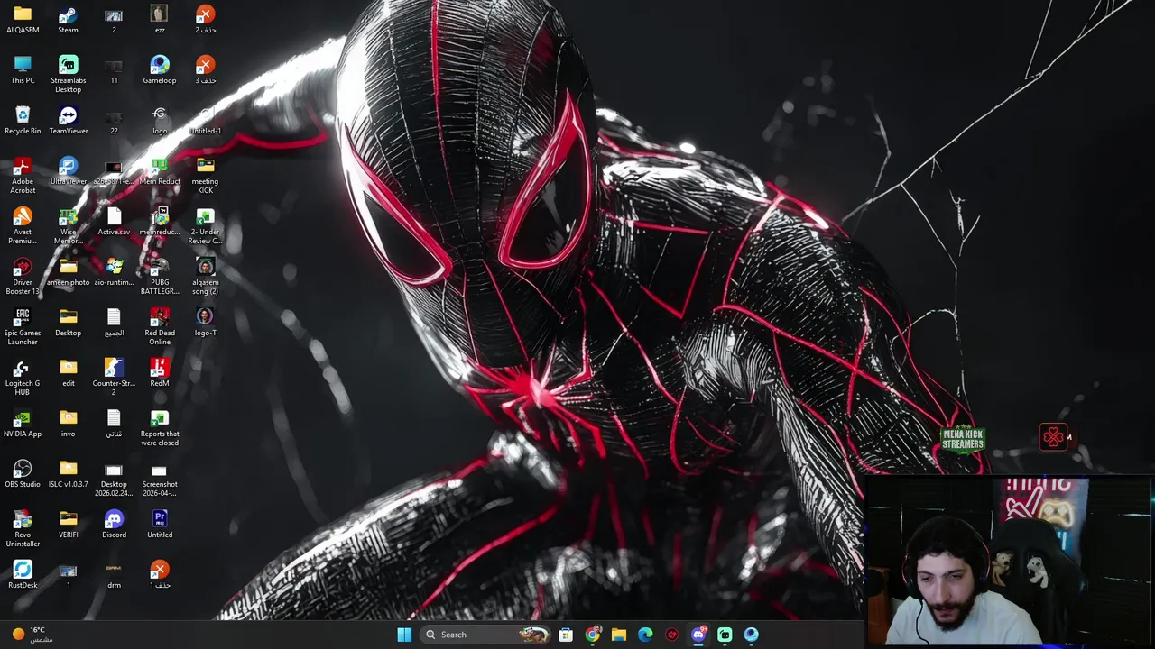The image size is (1155, 649).
Task: Launch the PUBG BATTLEGROUNDS shortcut
Action: [160, 276]
